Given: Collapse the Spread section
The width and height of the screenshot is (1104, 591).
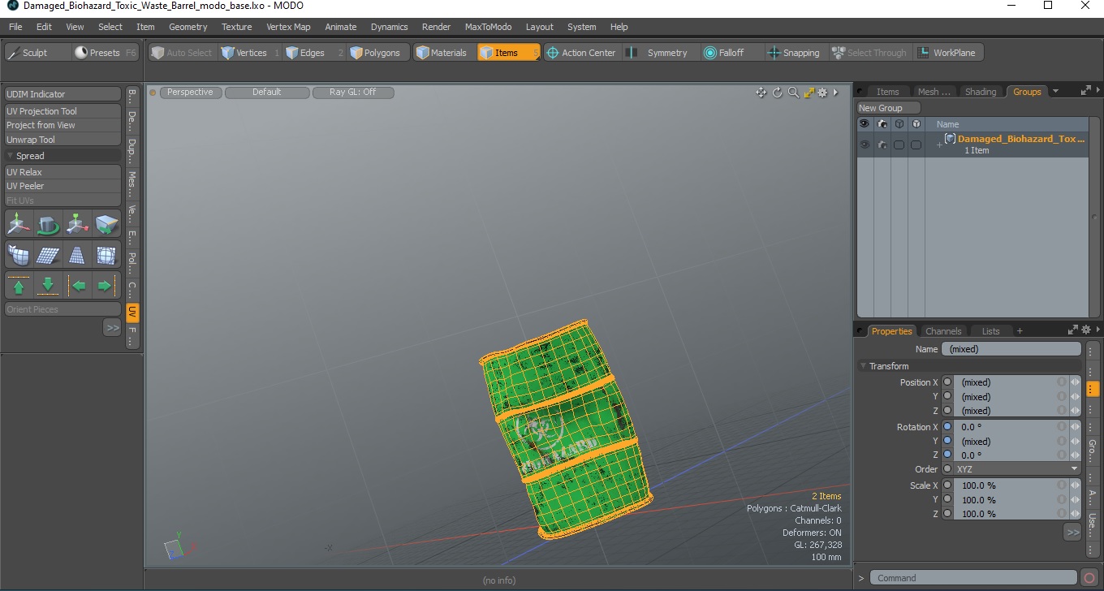Looking at the screenshot, I should pyautogui.click(x=11, y=156).
